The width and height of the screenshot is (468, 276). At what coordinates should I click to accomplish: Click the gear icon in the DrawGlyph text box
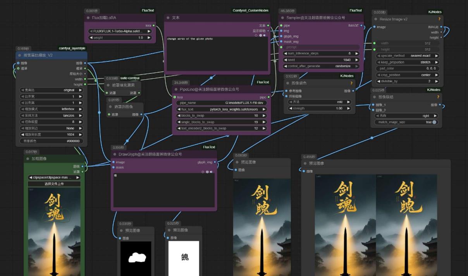[207, 172]
